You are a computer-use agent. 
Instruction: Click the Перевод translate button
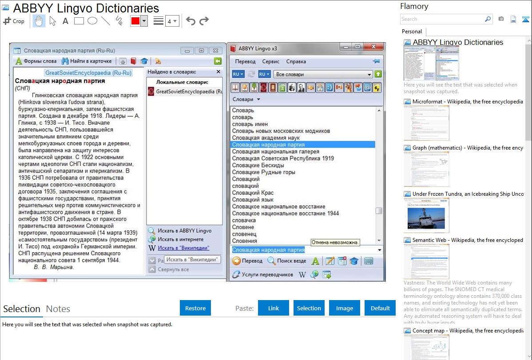point(247,261)
